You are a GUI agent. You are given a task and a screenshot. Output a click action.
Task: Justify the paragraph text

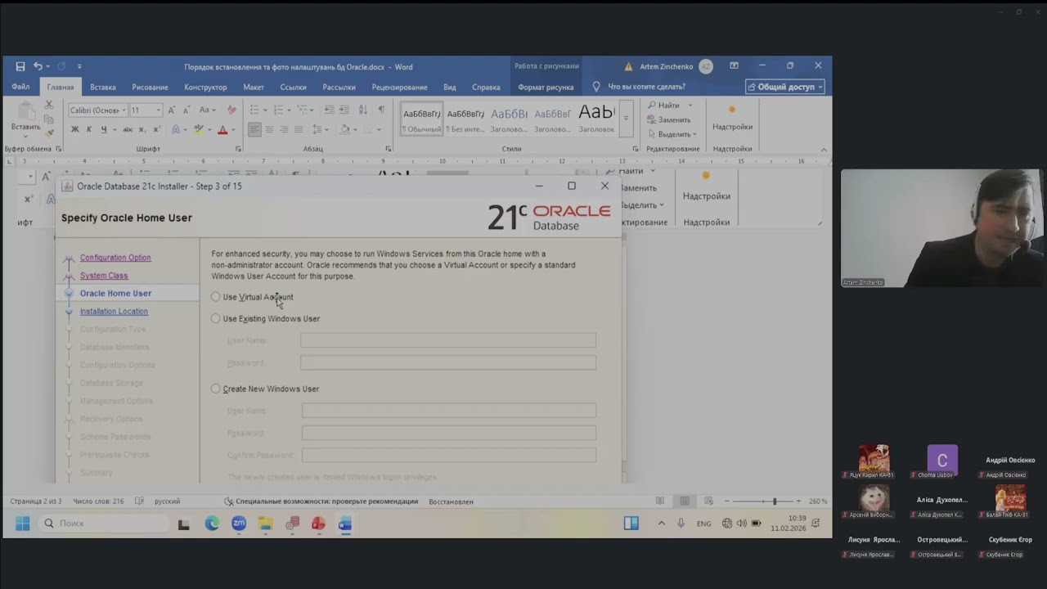299,129
